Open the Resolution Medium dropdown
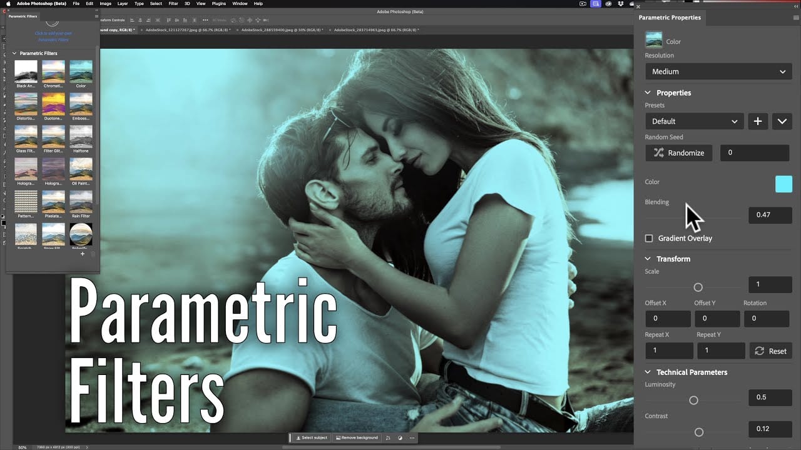Screen dimensions: 801x450 point(718,71)
